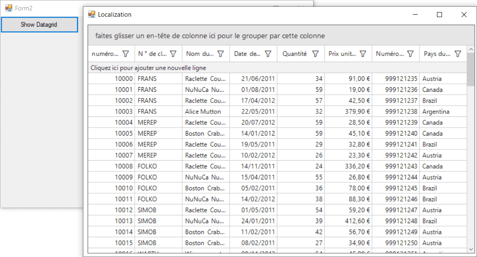The image size is (477, 257).
Task: Select order number cell 10010
Action: (x=112, y=188)
